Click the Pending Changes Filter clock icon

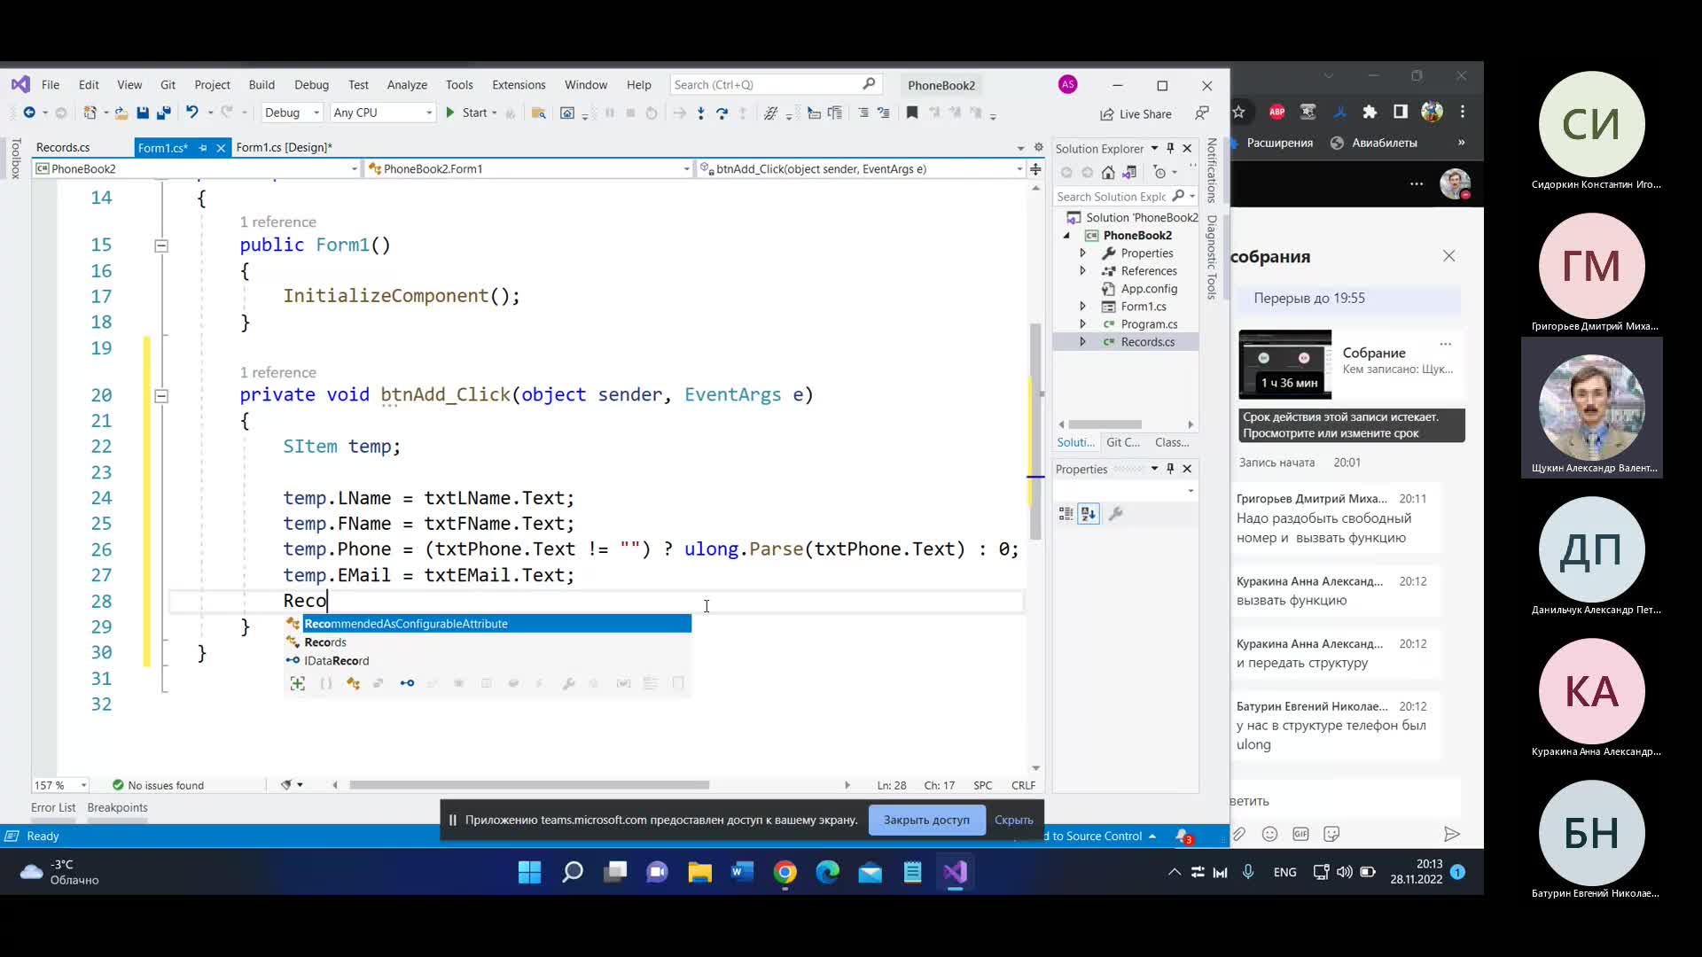1159,173
